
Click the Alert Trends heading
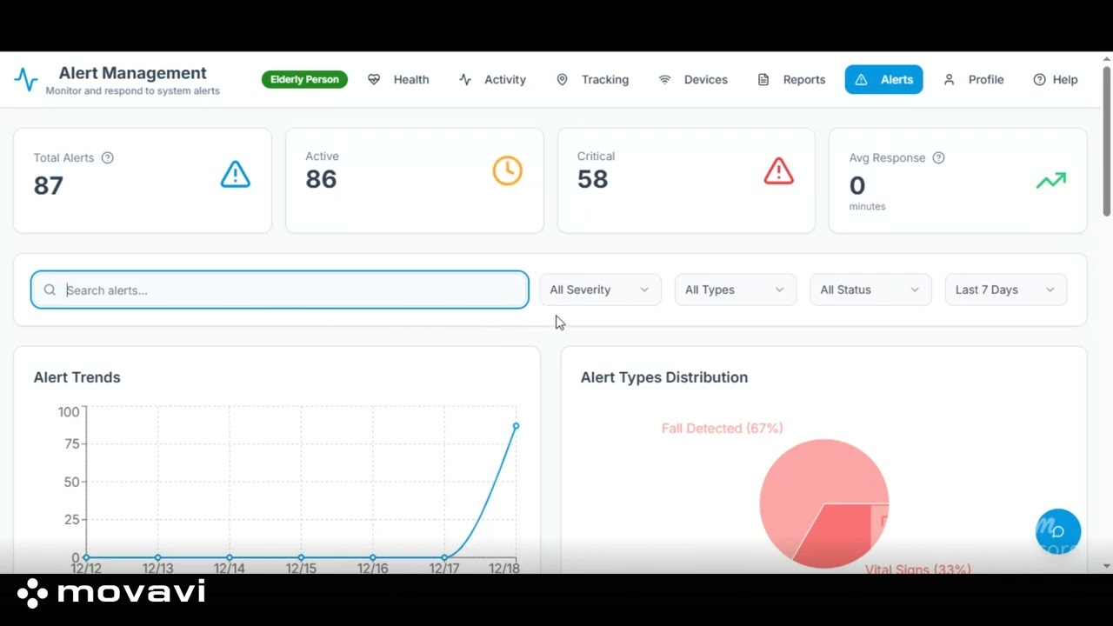(77, 377)
